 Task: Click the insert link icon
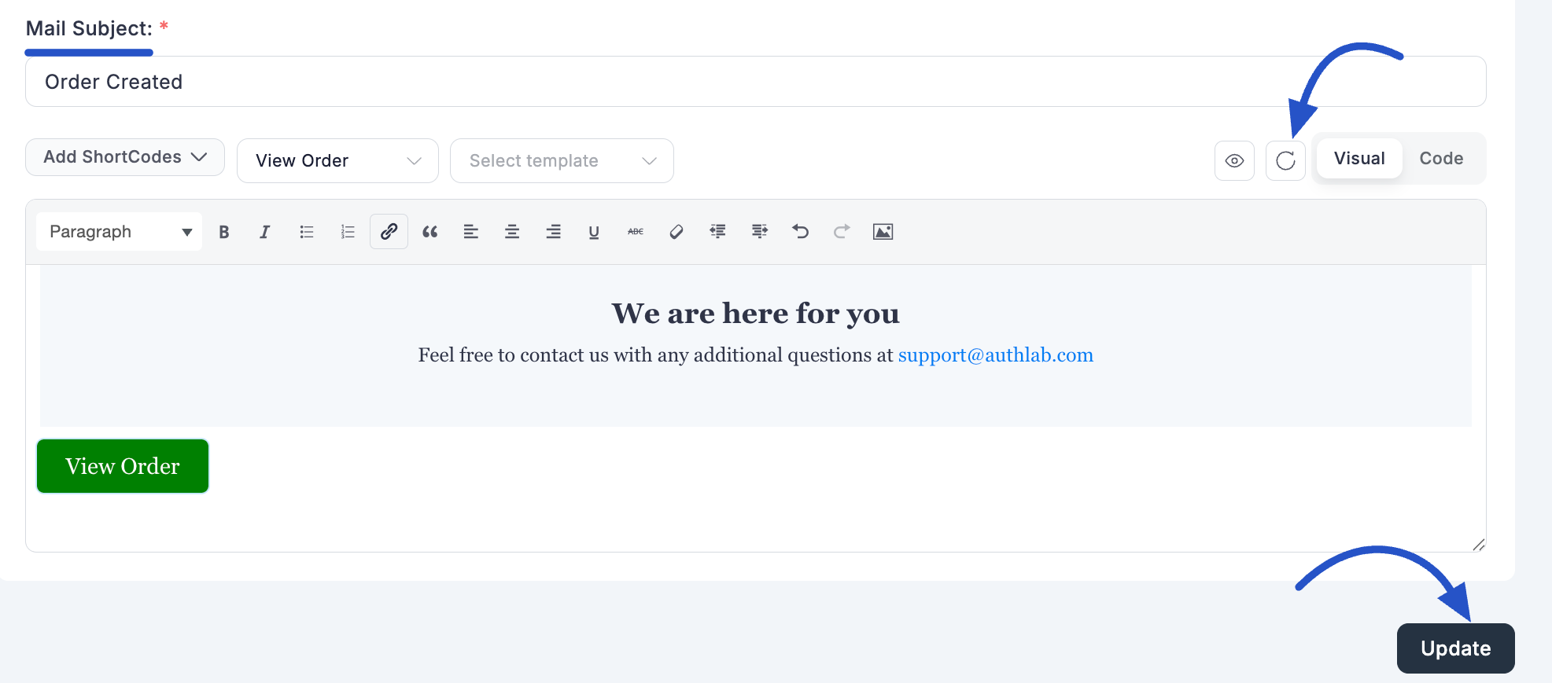pos(389,232)
